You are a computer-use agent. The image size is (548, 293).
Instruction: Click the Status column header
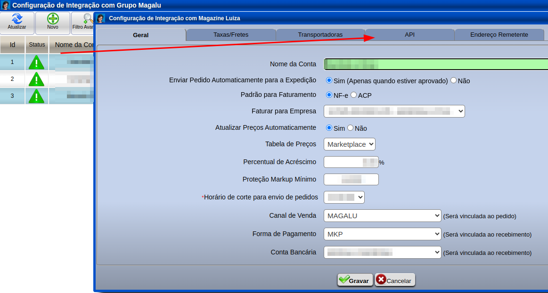37,45
